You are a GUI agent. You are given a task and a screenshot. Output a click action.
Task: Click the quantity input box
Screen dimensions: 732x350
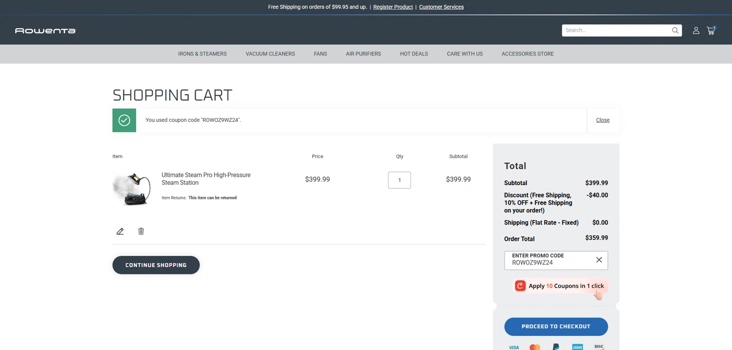tap(399, 180)
